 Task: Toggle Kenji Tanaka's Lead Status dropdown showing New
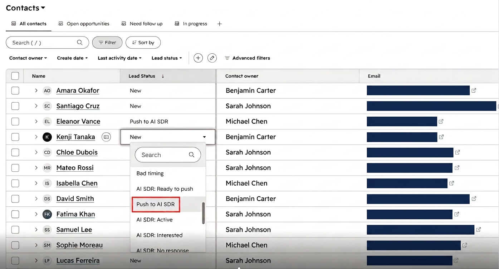168,137
